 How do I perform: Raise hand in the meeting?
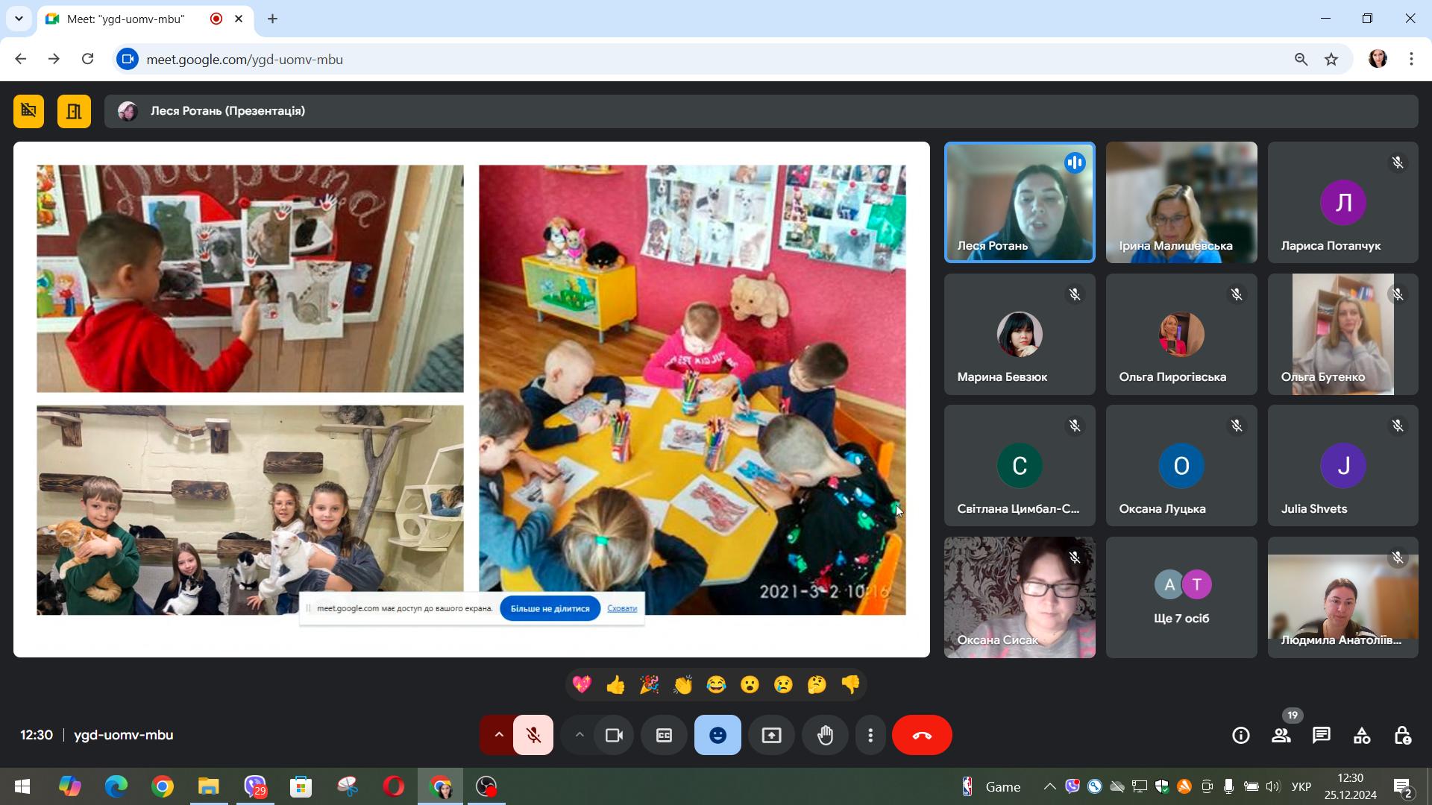pos(825,736)
